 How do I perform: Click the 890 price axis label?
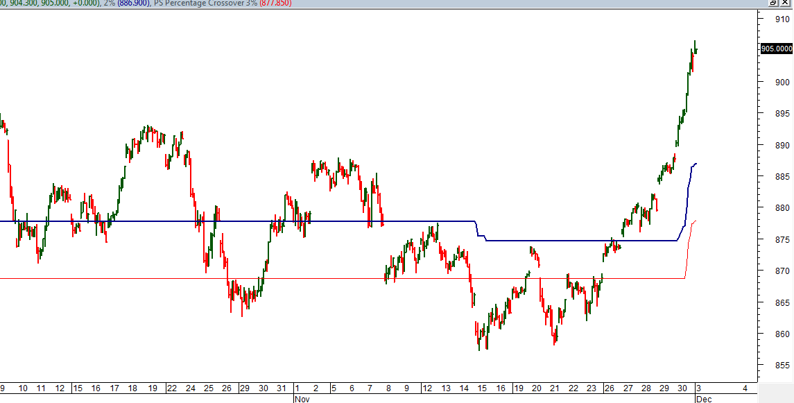[x=782, y=145]
